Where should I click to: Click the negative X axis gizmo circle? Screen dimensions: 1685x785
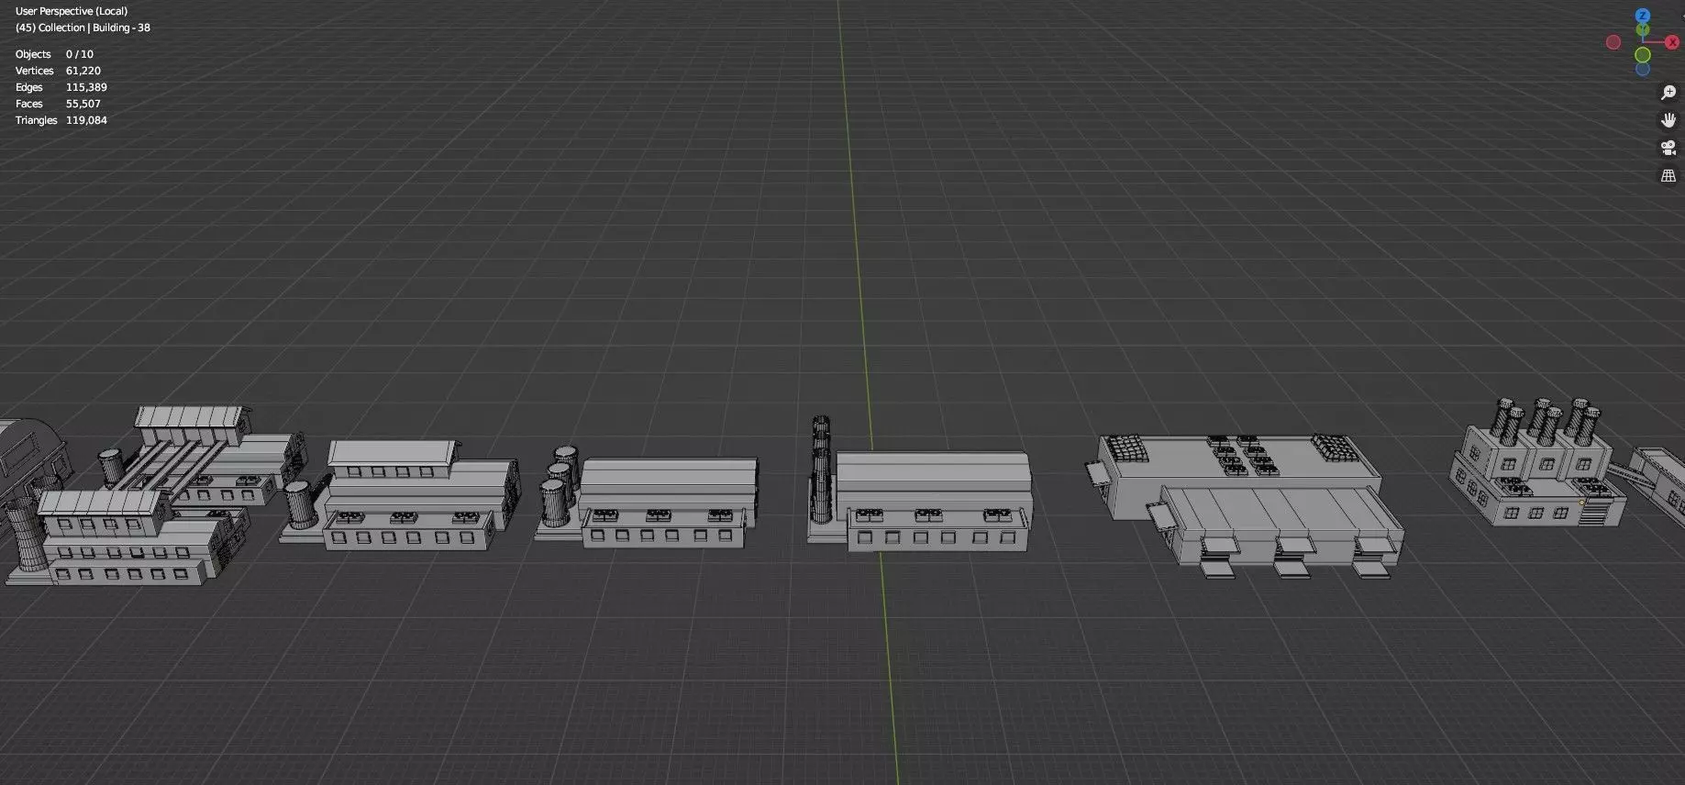(1613, 42)
